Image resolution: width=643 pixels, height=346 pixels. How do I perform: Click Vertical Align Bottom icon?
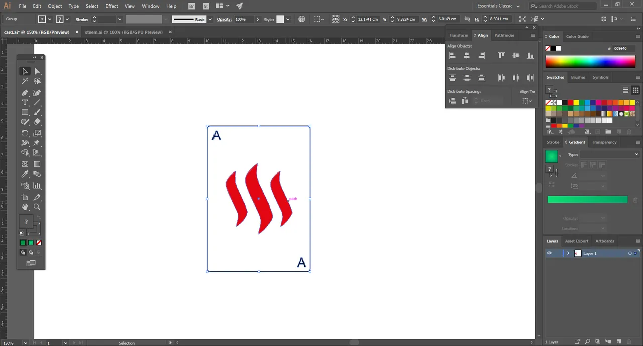[x=530, y=56]
